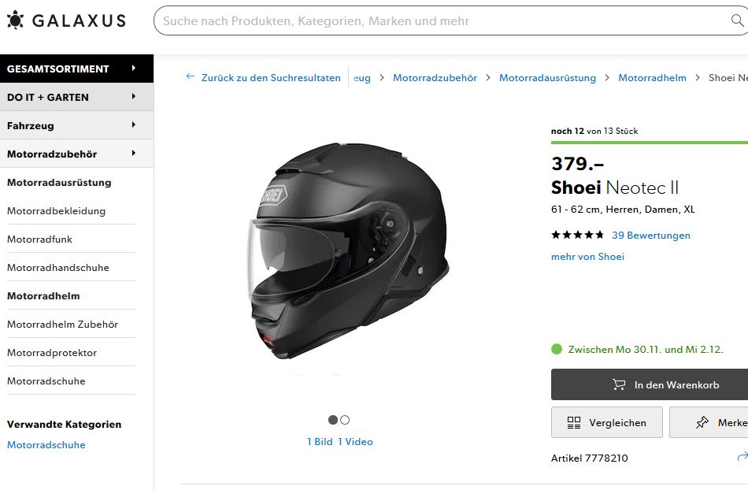The height and width of the screenshot is (490, 748).
Task: Click the Galaxus logo icon
Action: point(15,20)
